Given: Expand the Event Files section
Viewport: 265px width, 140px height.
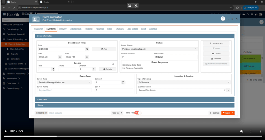Looking at the screenshot, I should [134, 99].
